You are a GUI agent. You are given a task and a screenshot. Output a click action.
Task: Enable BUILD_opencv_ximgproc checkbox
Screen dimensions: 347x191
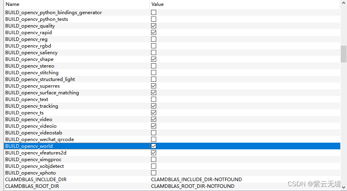(153, 160)
